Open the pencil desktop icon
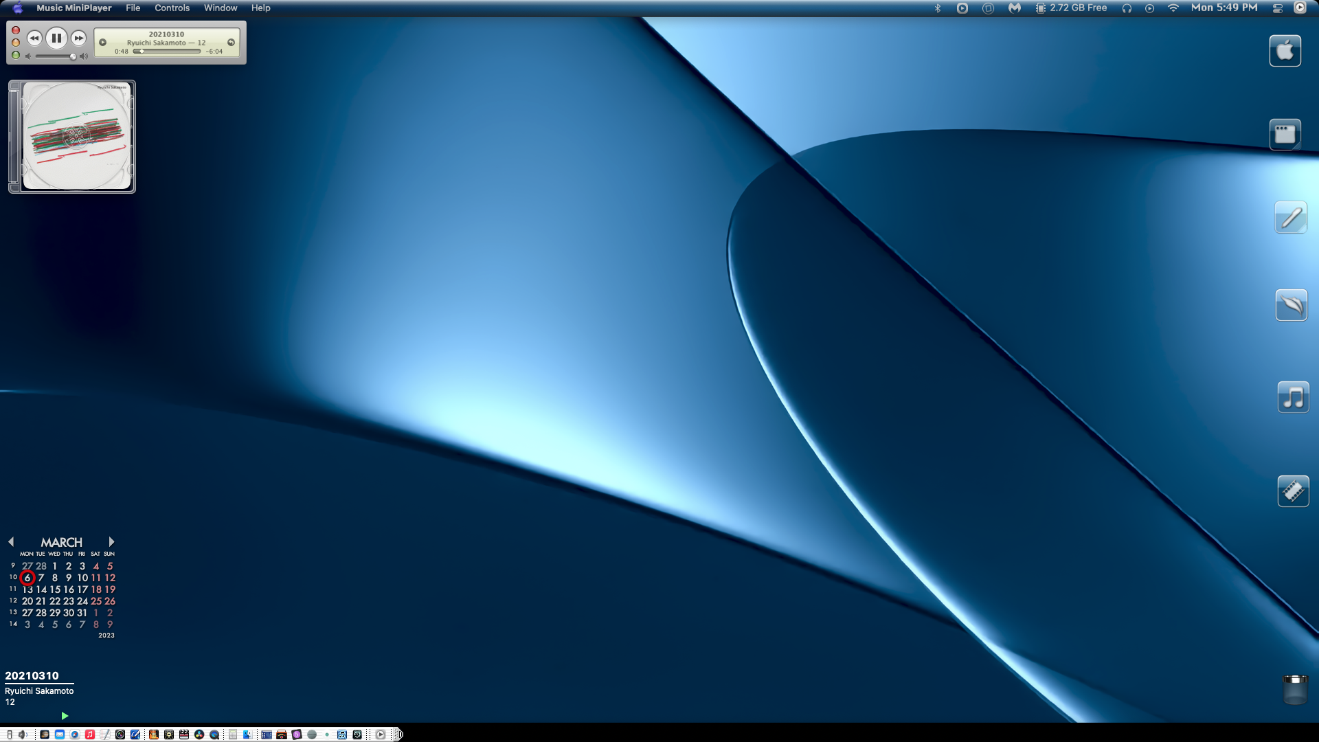The image size is (1319, 742). pyautogui.click(x=1290, y=218)
